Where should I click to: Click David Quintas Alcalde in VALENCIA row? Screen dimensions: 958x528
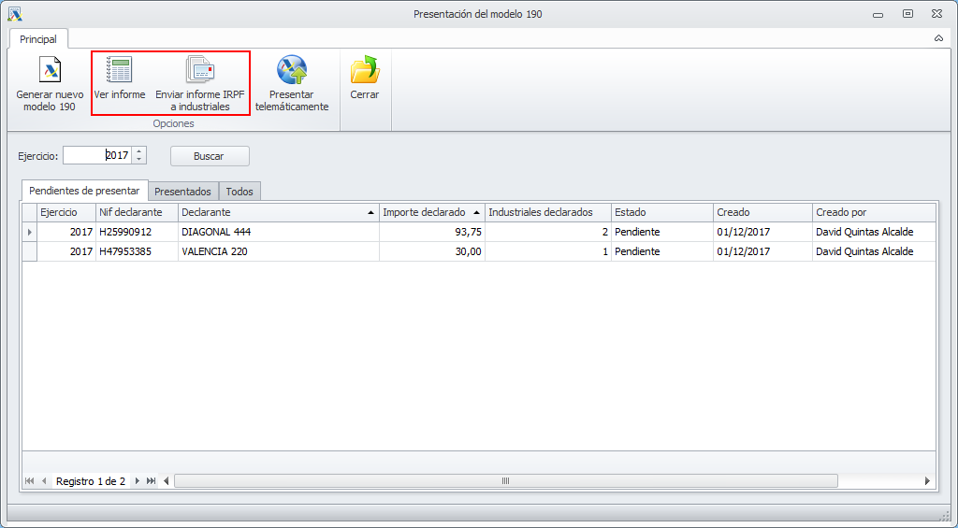pyautogui.click(x=874, y=251)
